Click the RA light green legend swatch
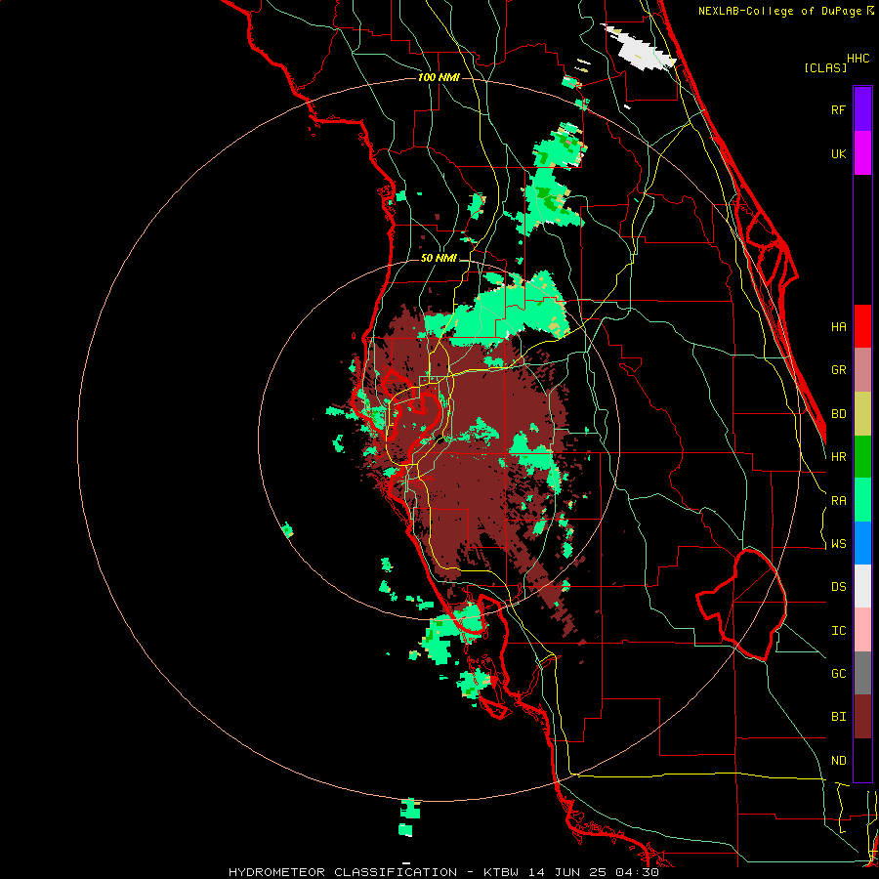The image size is (879, 879). 862,500
